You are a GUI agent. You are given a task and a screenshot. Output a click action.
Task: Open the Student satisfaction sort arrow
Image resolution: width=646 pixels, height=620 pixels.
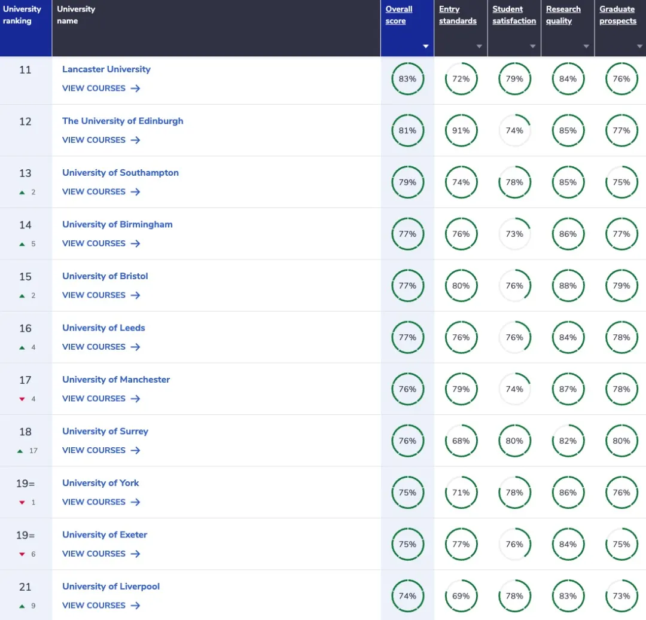click(532, 47)
